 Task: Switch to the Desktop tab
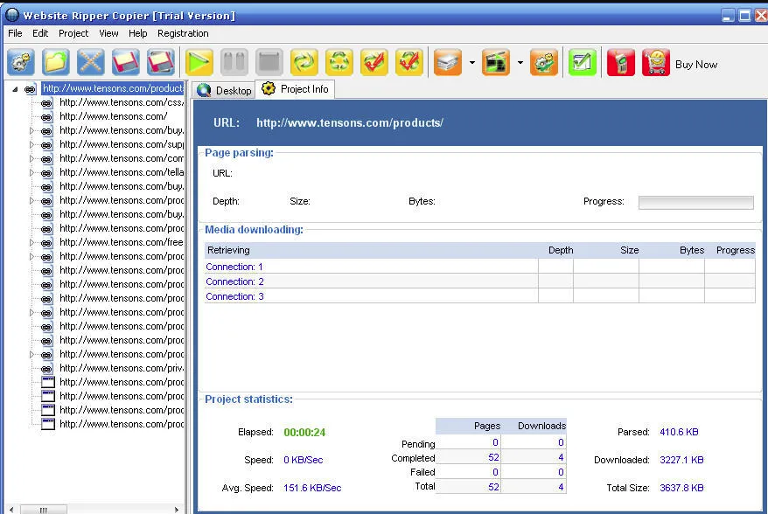224,91
